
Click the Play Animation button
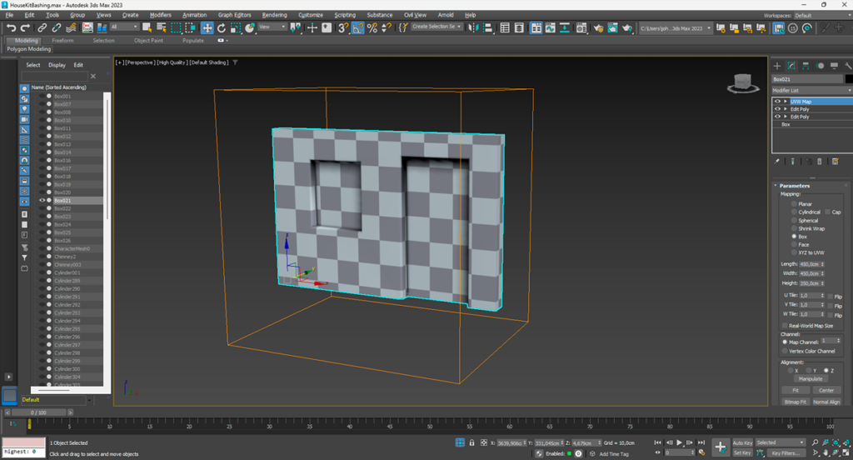680,442
